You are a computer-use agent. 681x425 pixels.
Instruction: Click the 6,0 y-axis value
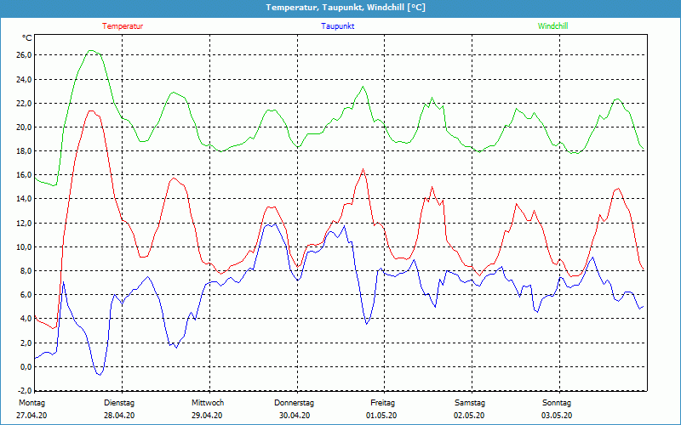coord(26,294)
